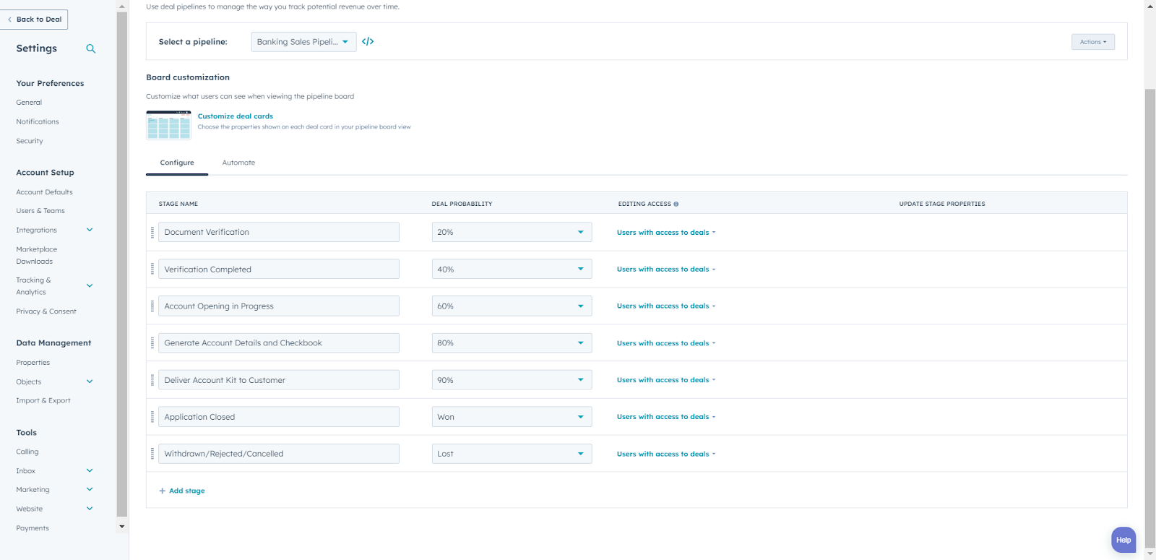Open Marketplace Downloads

point(36,255)
